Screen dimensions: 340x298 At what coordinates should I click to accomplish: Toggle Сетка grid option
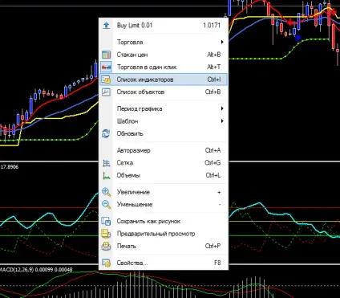(x=164, y=163)
